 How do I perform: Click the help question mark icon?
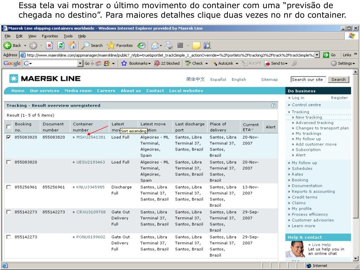click(273, 105)
